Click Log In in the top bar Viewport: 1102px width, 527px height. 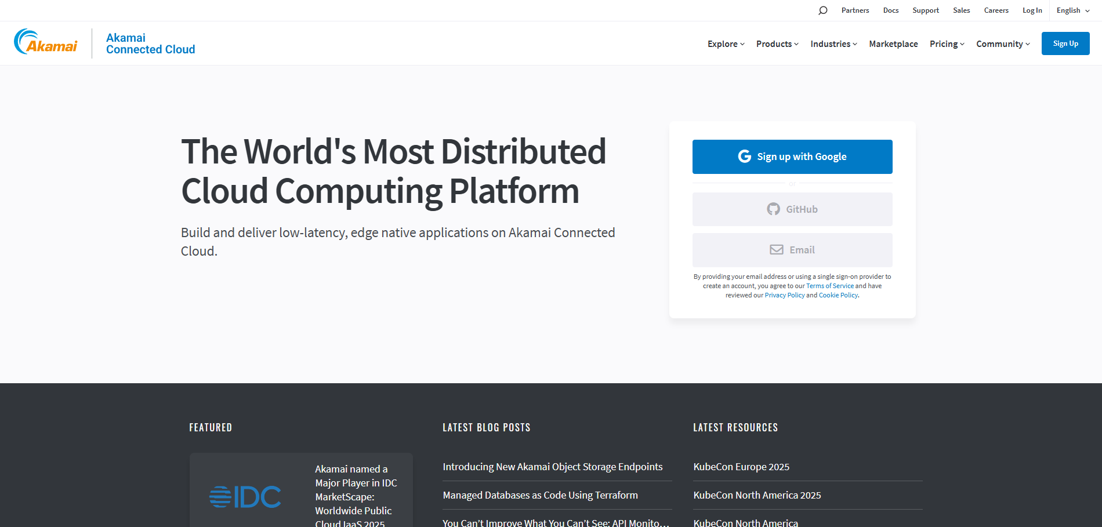coord(1032,10)
